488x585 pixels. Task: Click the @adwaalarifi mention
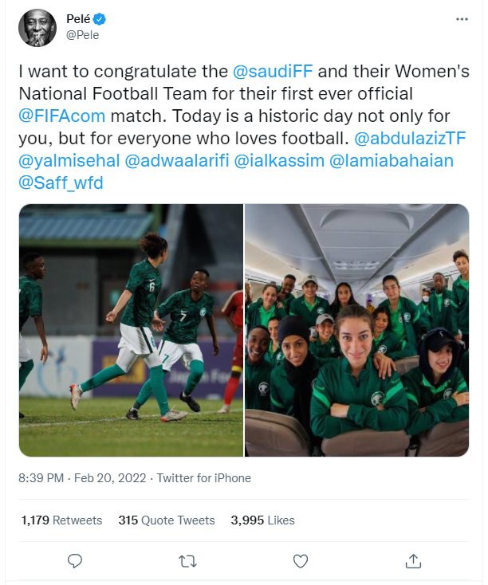[x=176, y=160]
